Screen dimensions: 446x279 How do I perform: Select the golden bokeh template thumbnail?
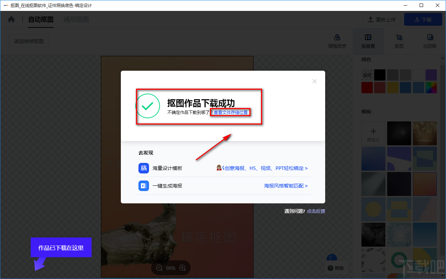[425, 133]
